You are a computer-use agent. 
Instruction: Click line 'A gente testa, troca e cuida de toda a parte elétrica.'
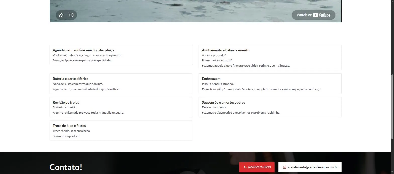click(87, 89)
